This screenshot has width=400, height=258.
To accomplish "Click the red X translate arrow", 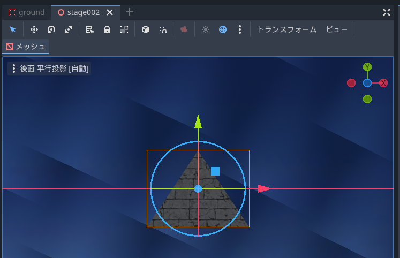I will coord(265,188).
